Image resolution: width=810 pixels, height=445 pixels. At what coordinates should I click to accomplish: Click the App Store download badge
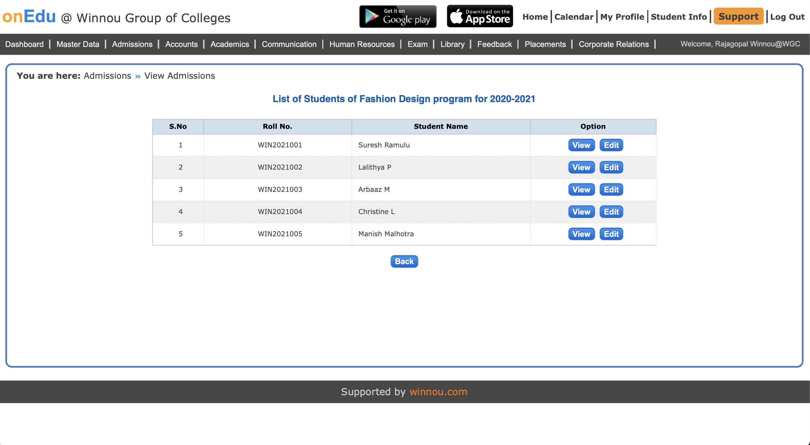click(x=480, y=16)
